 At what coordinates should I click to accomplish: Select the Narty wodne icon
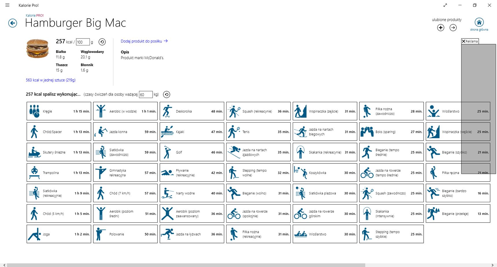pyautogui.click(x=167, y=193)
